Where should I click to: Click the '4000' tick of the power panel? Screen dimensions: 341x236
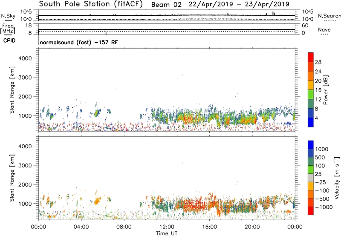point(25,58)
